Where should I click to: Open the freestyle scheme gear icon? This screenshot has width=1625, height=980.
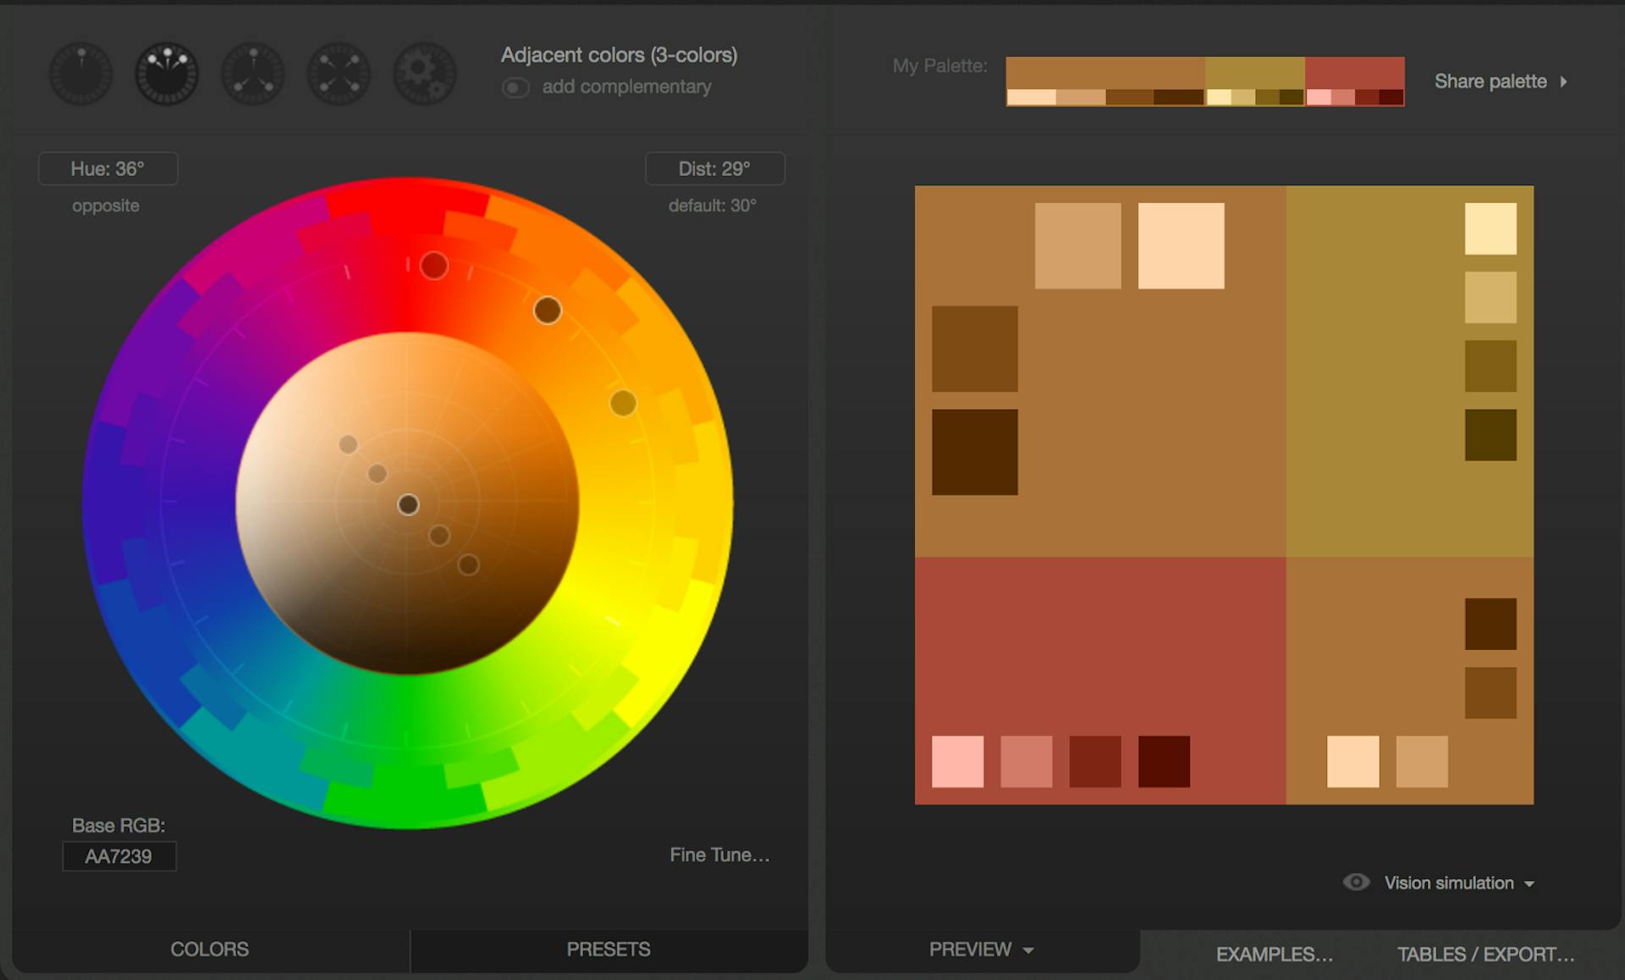coord(424,74)
